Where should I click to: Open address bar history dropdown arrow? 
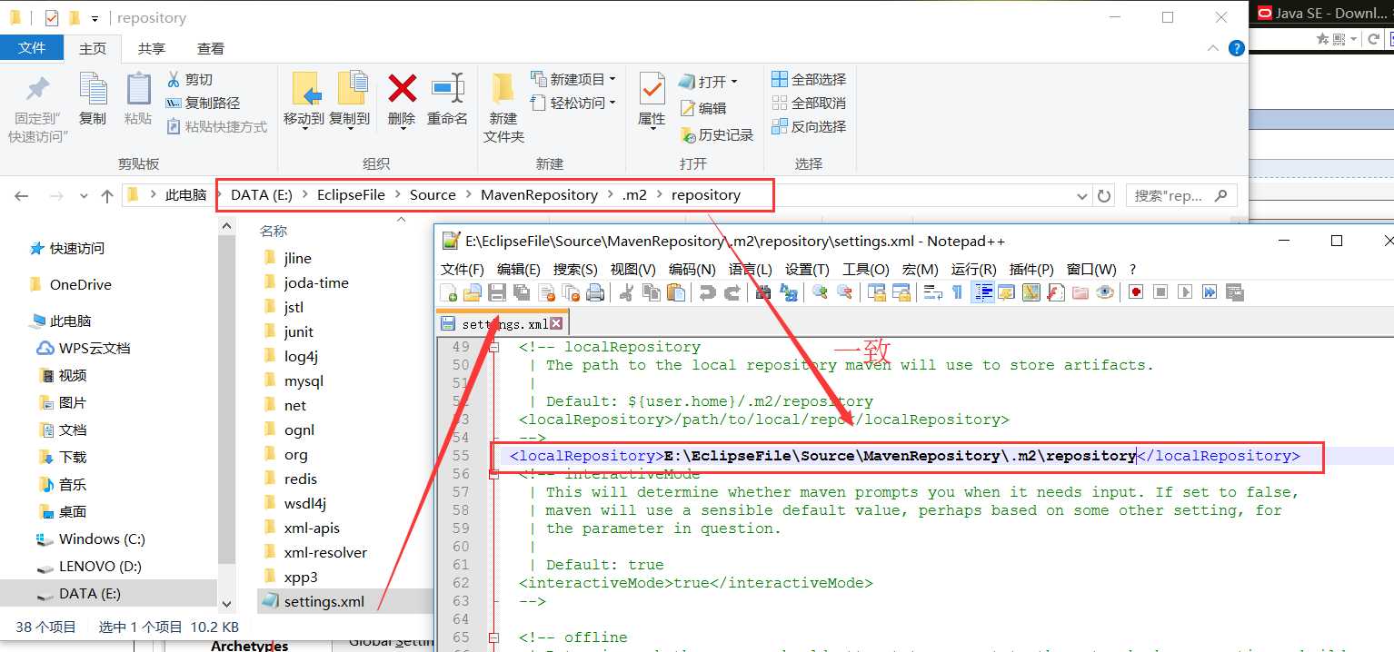pos(1081,196)
